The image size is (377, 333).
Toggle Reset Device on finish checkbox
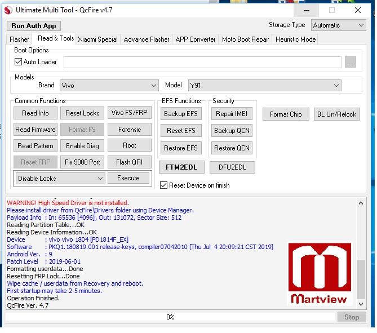tap(163, 185)
